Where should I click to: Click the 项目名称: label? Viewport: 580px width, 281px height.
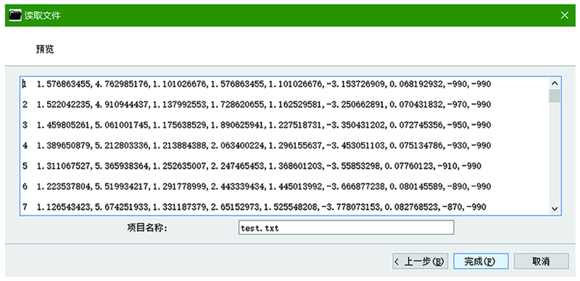147,227
